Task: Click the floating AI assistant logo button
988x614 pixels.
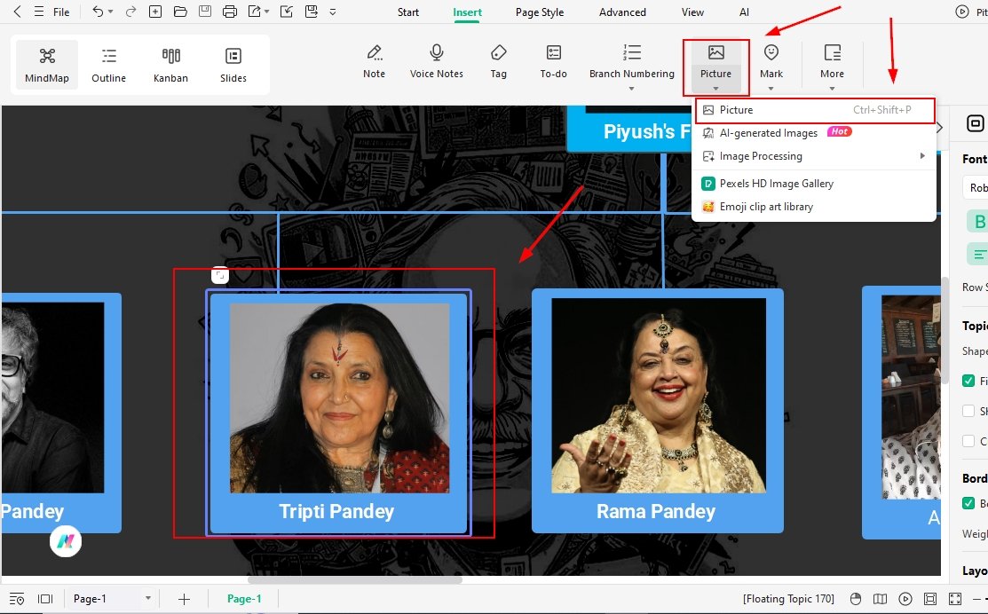Action: pos(66,541)
